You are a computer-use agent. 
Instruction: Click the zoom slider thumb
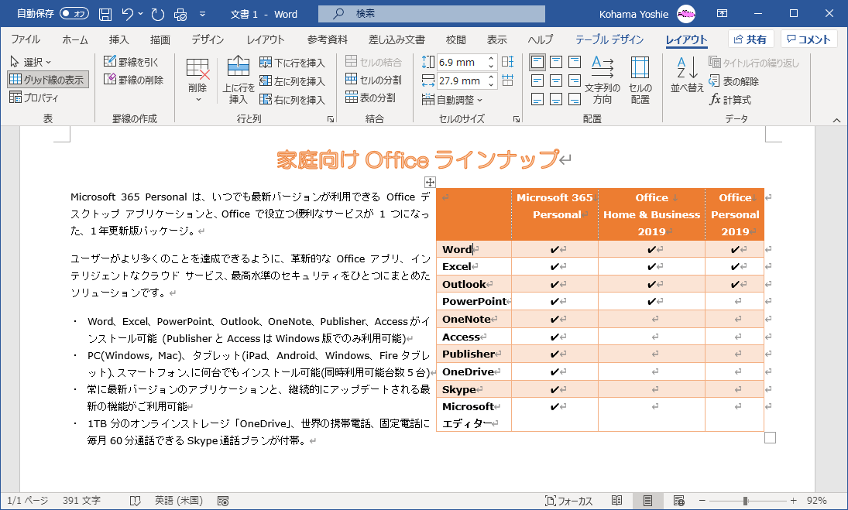(745, 501)
